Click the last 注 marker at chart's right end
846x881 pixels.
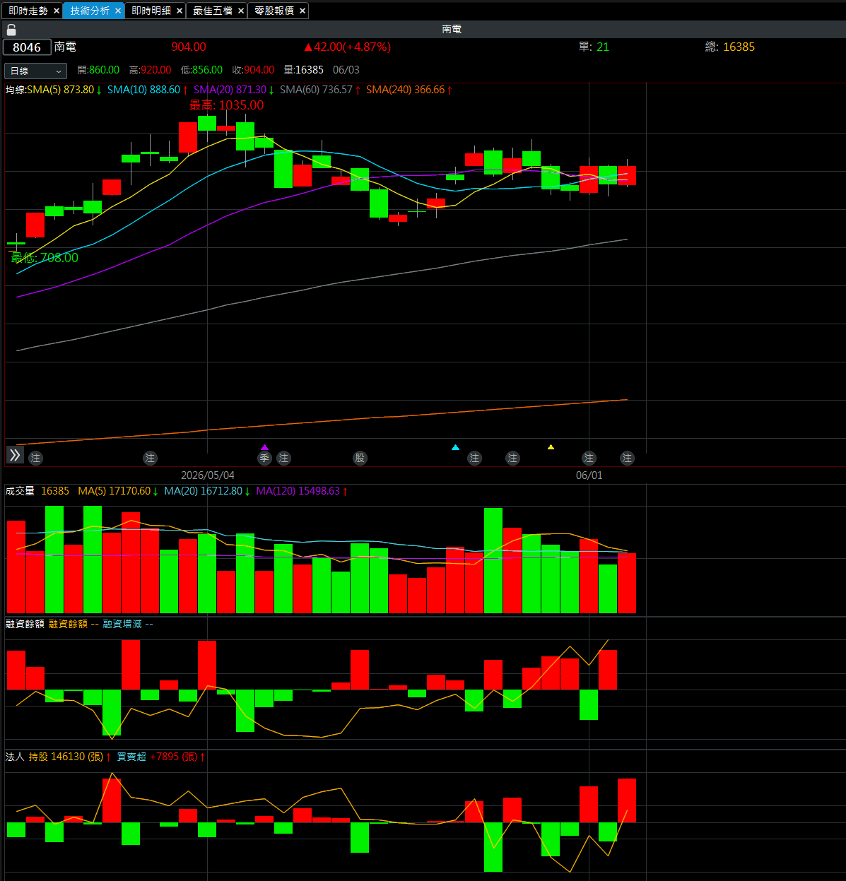click(x=627, y=459)
